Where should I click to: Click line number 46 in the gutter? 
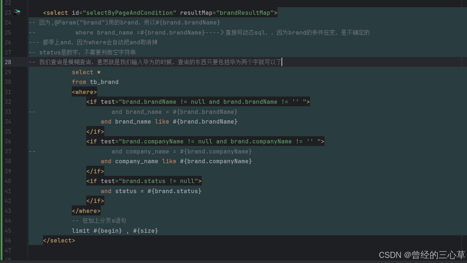(x=8, y=241)
